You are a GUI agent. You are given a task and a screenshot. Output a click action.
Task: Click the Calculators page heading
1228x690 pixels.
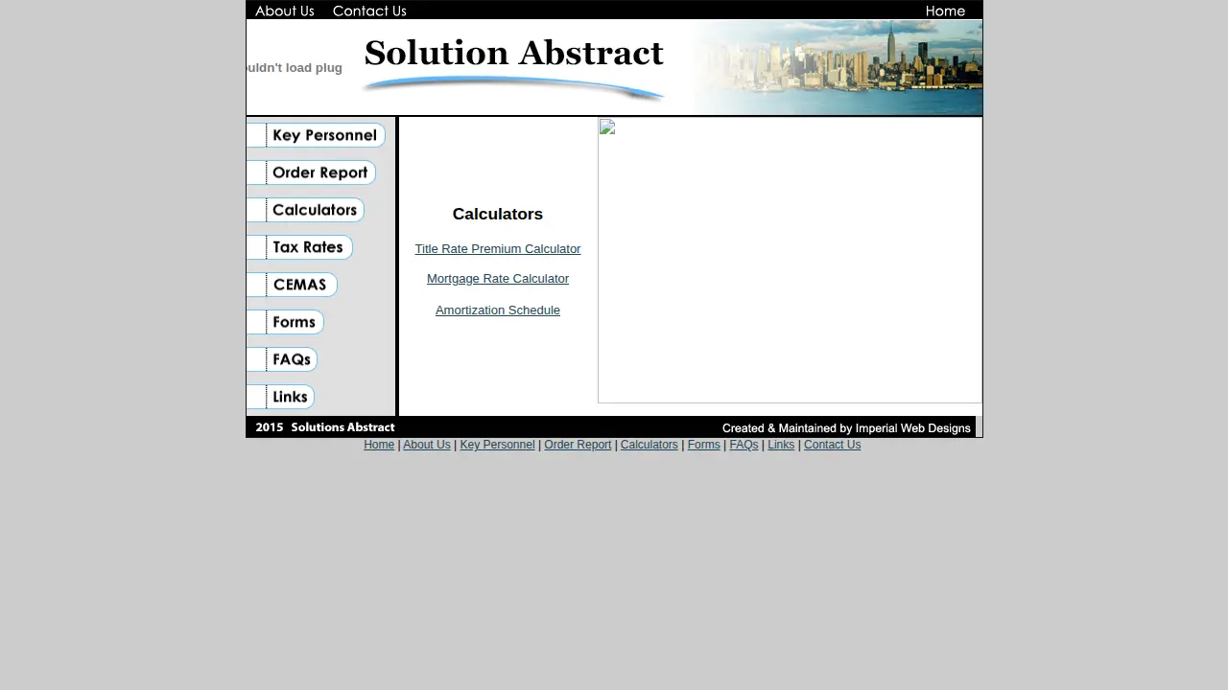click(x=498, y=214)
